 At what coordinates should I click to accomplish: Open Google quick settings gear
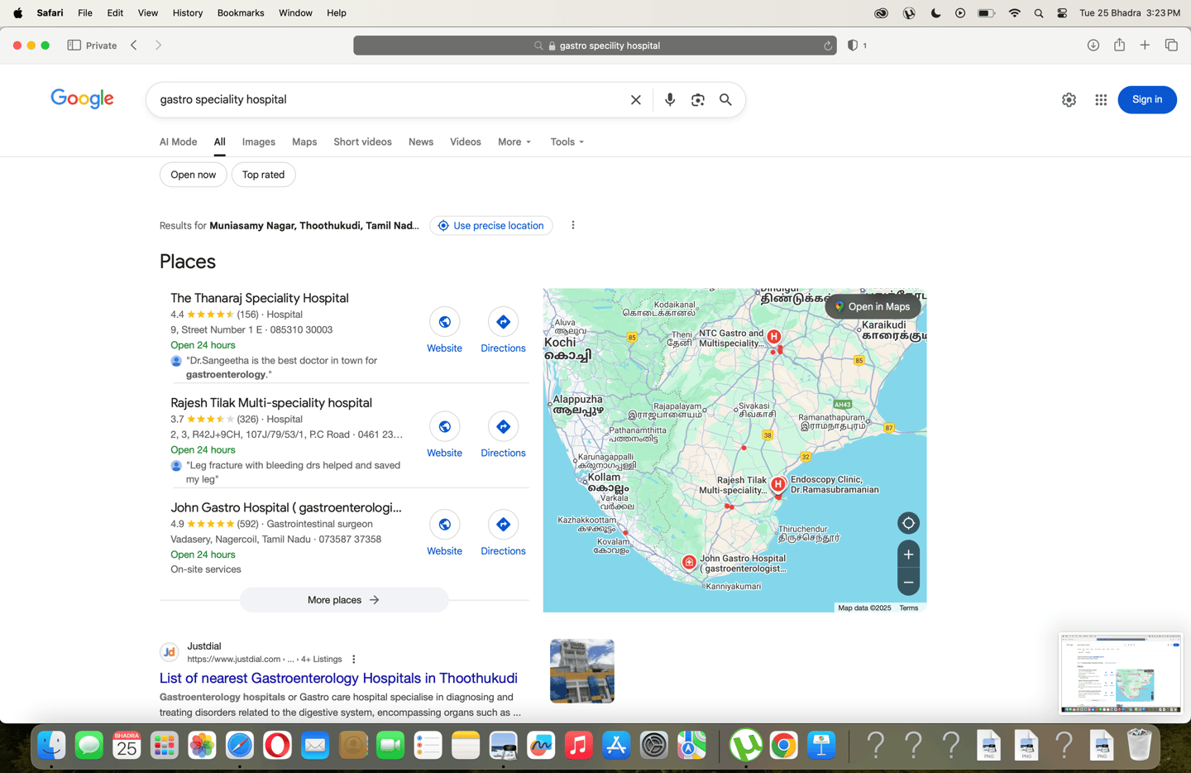pos(1069,99)
